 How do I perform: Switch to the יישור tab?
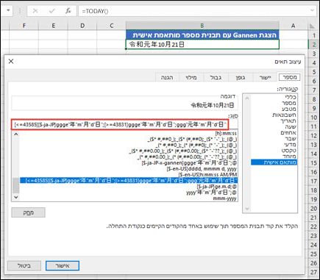pos(265,78)
